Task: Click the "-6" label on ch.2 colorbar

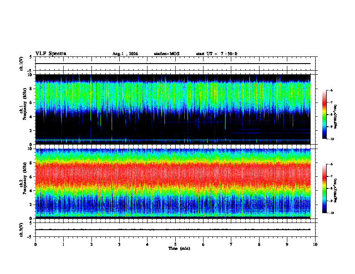Action: pos(331,164)
